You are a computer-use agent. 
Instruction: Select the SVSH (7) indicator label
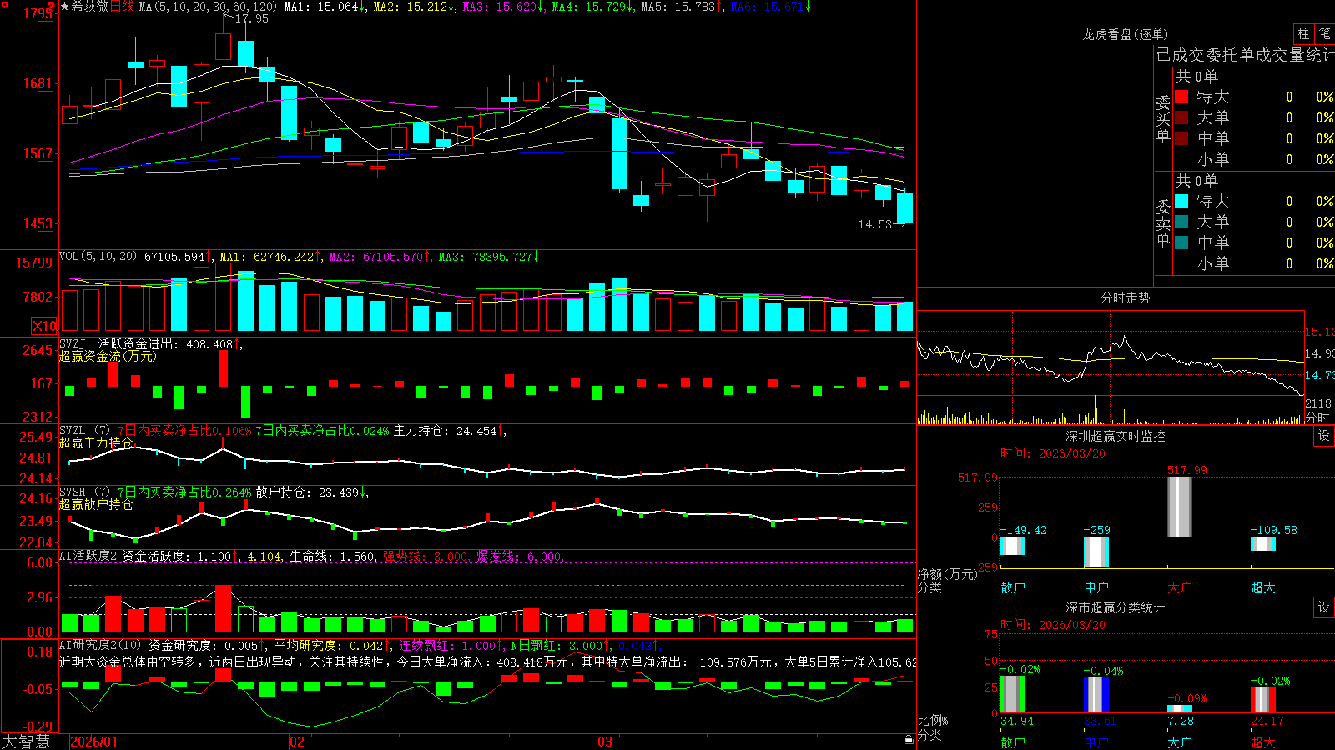pyautogui.click(x=84, y=492)
